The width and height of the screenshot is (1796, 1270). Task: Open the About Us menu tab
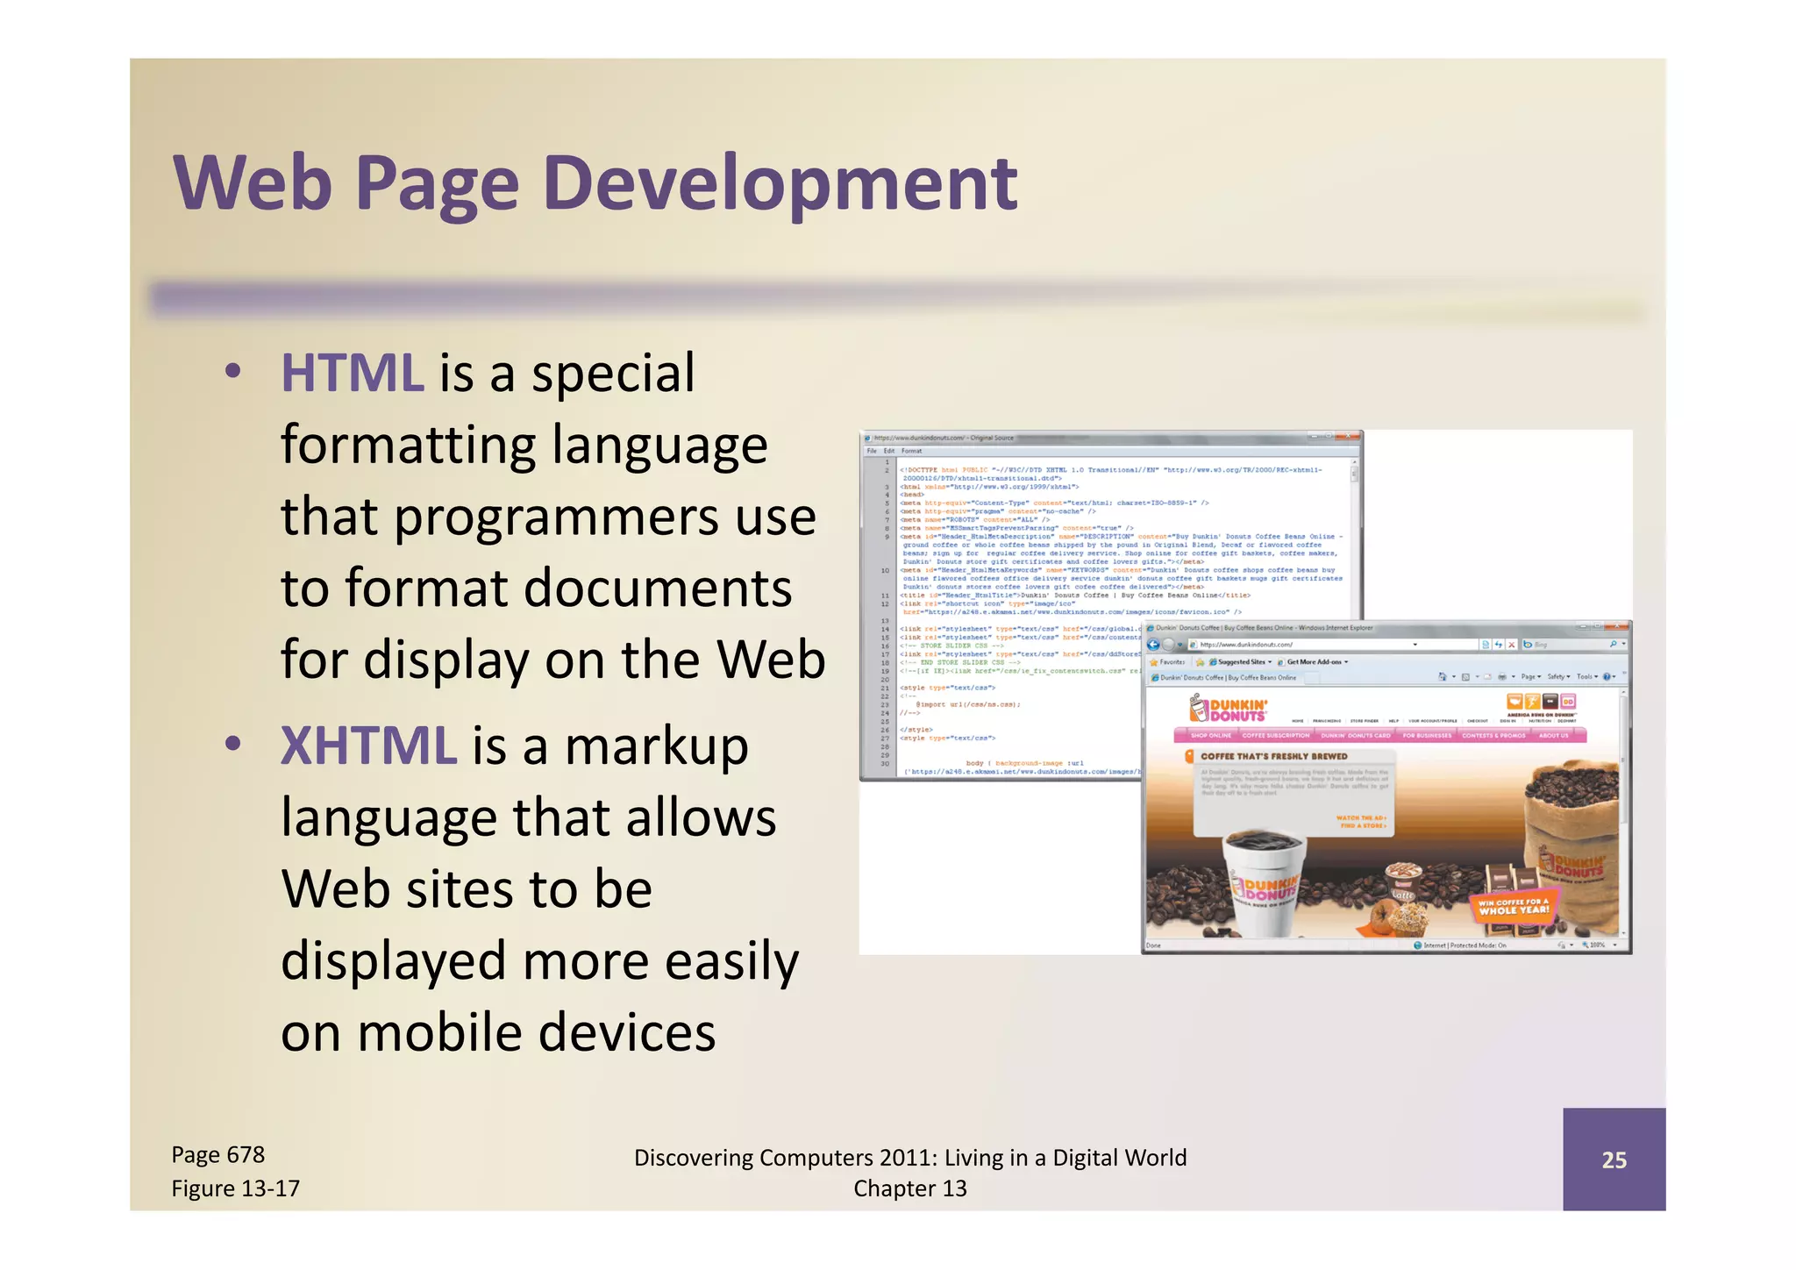tap(1553, 735)
